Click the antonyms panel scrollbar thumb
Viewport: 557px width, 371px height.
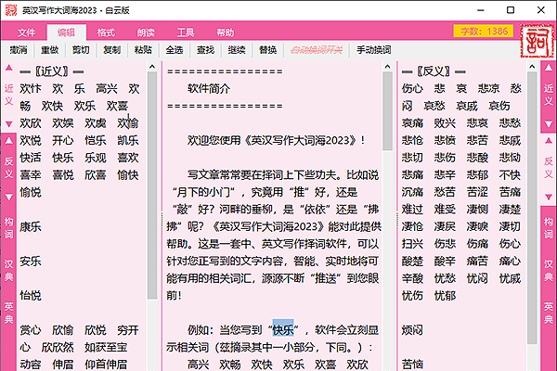click(532, 208)
